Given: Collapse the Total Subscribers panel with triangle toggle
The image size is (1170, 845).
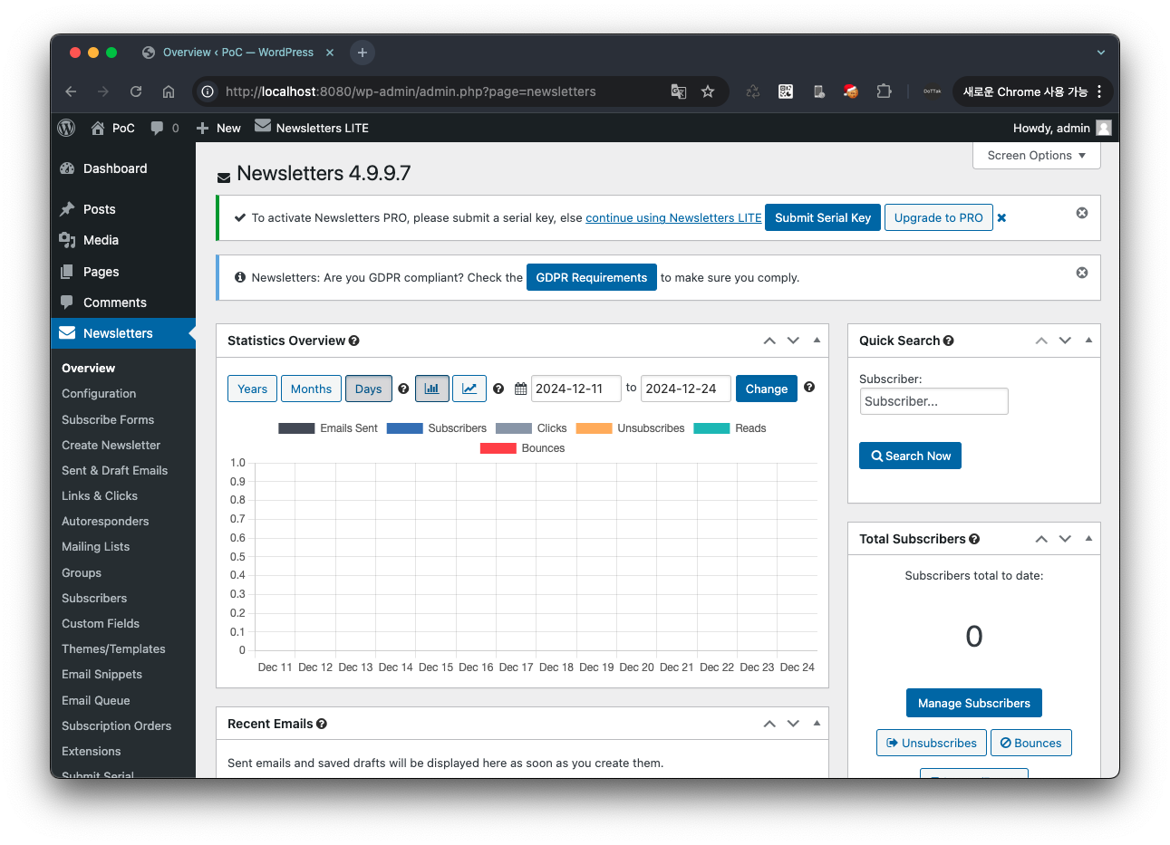Looking at the screenshot, I should pos(1088,539).
